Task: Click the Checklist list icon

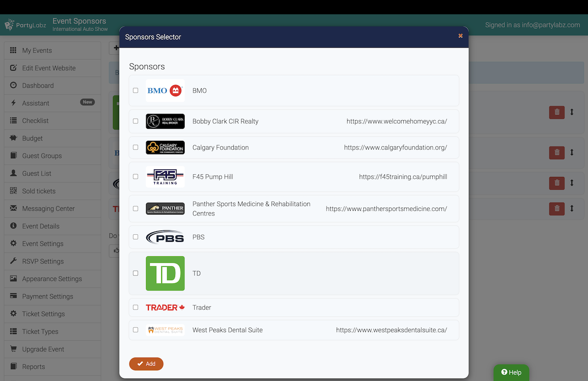Action: [13, 121]
